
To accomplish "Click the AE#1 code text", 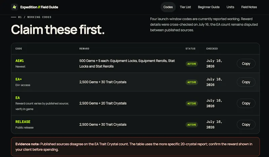I will tap(20, 61).
